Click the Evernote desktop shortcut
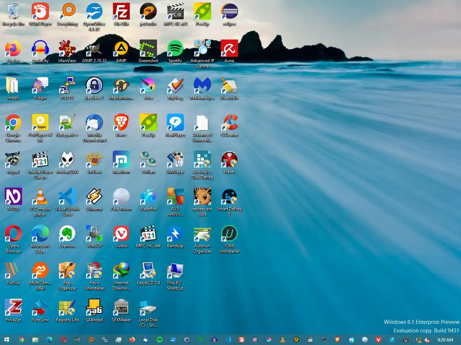The image size is (461, 345). pyautogui.click(x=67, y=237)
